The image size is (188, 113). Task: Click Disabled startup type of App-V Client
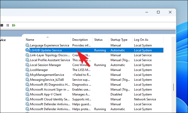click(x=116, y=94)
